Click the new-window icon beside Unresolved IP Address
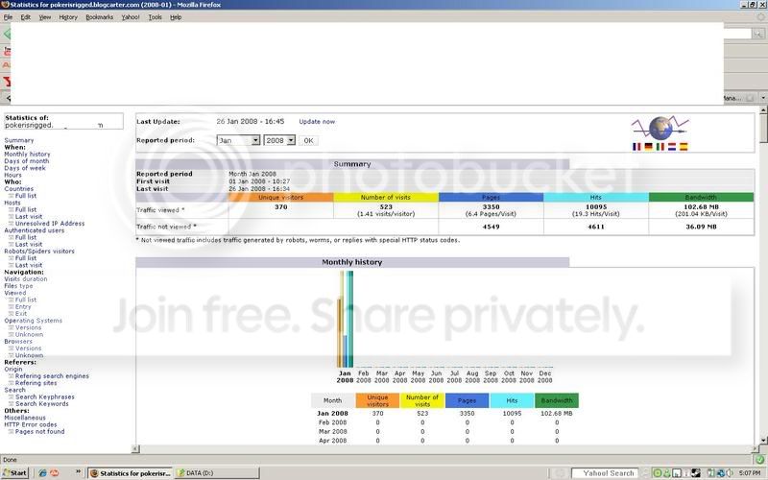 11,224
